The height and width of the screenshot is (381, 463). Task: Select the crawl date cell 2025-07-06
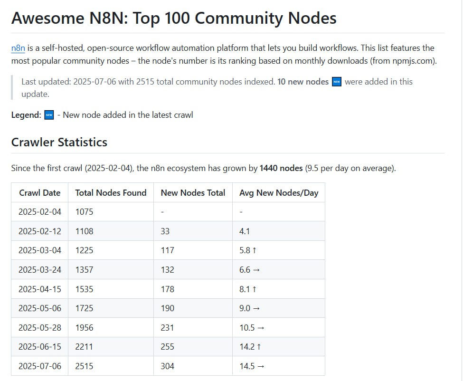pyautogui.click(x=40, y=366)
